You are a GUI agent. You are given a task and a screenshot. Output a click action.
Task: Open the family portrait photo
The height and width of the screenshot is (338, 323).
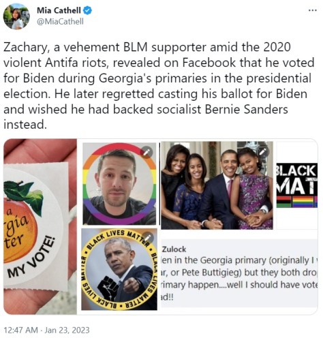(217, 185)
